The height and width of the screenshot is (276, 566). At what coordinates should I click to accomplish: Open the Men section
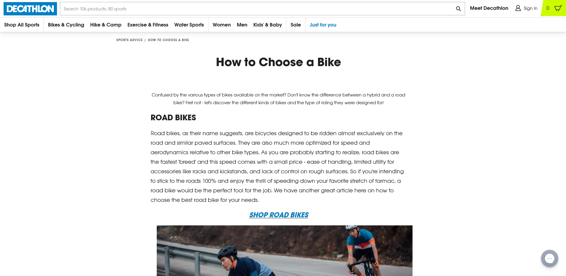242,25
